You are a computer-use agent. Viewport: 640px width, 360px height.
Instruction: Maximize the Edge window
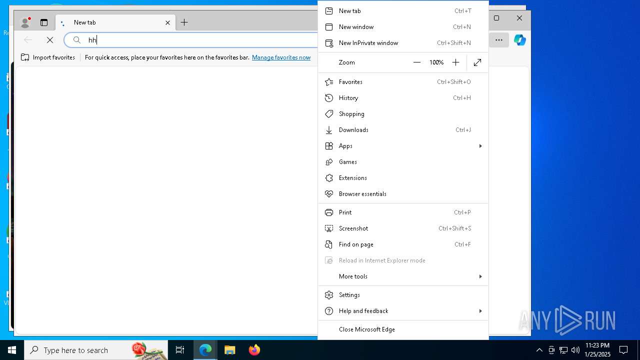[496, 18]
